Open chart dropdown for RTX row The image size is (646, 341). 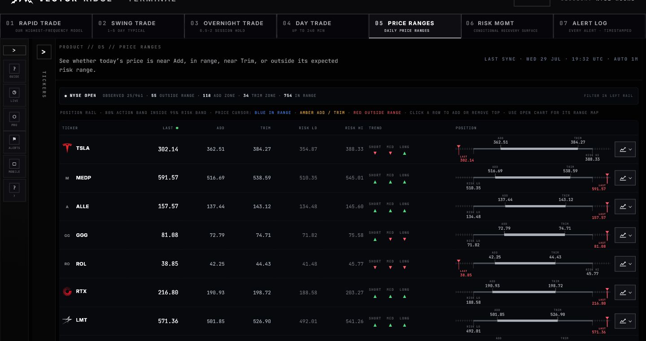[x=625, y=293]
